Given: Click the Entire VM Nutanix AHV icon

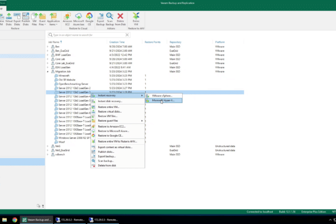Looking at the screenshot, I should [x=136, y=19].
